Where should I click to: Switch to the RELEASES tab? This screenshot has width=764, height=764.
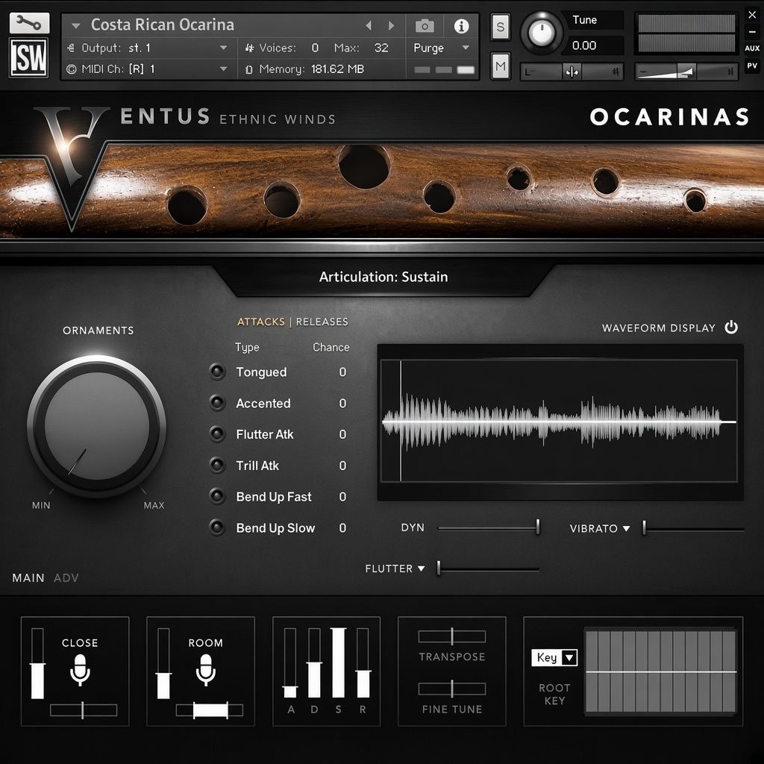coord(322,322)
